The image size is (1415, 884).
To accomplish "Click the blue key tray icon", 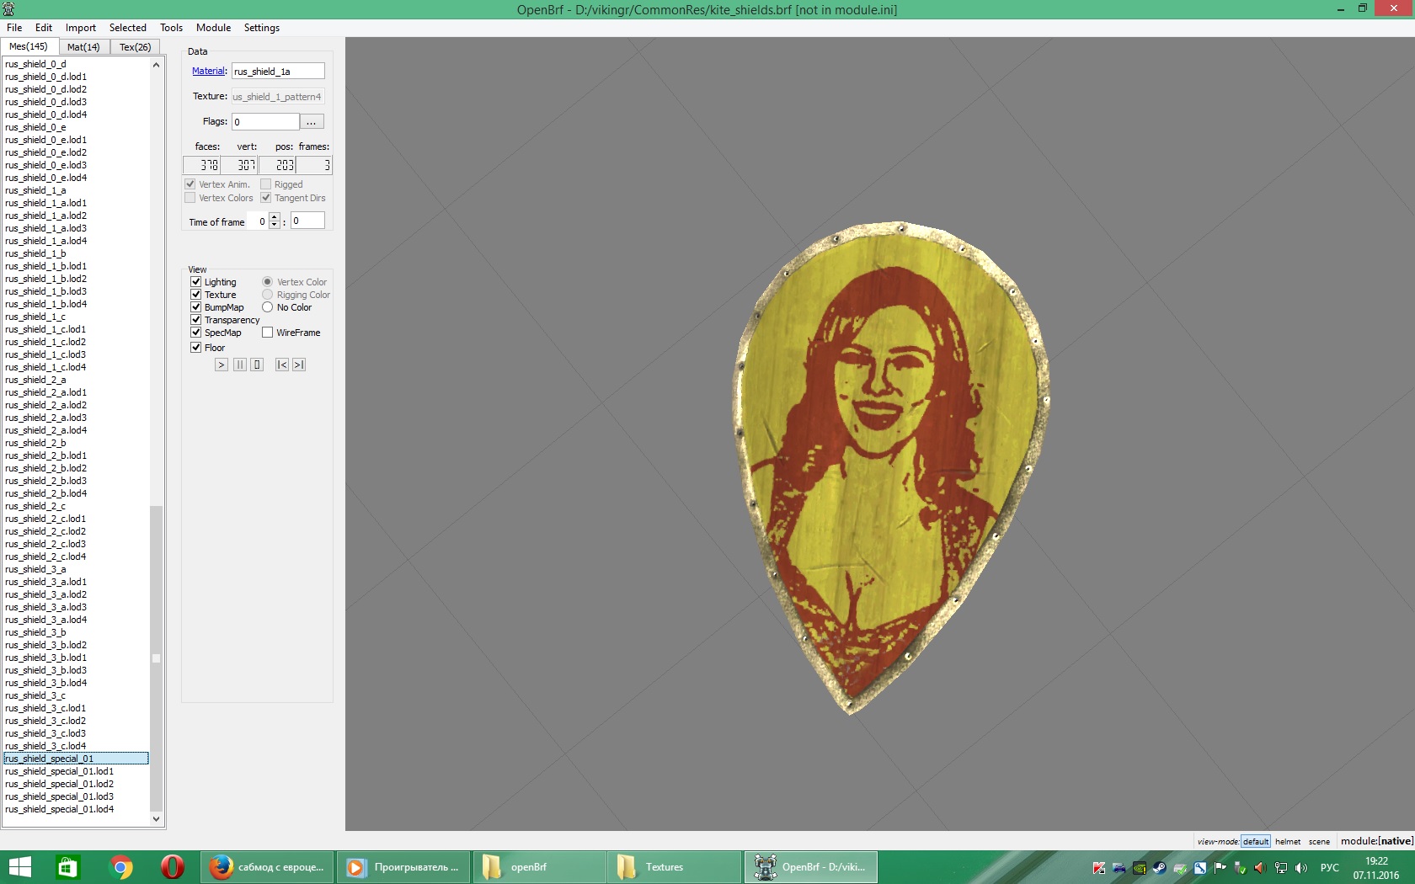I will pyautogui.click(x=1199, y=868).
